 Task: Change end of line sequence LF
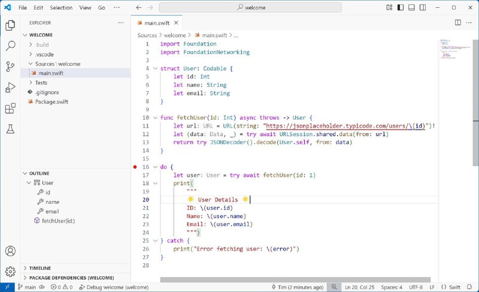pos(432,287)
